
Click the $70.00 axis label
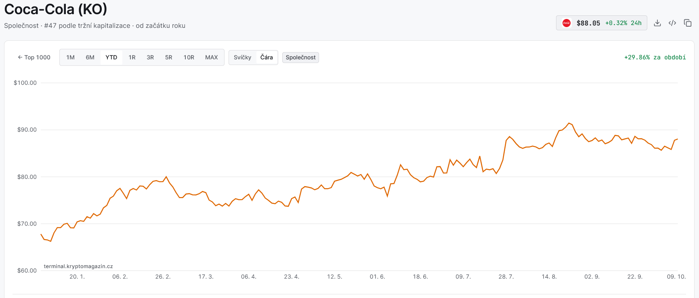point(27,224)
